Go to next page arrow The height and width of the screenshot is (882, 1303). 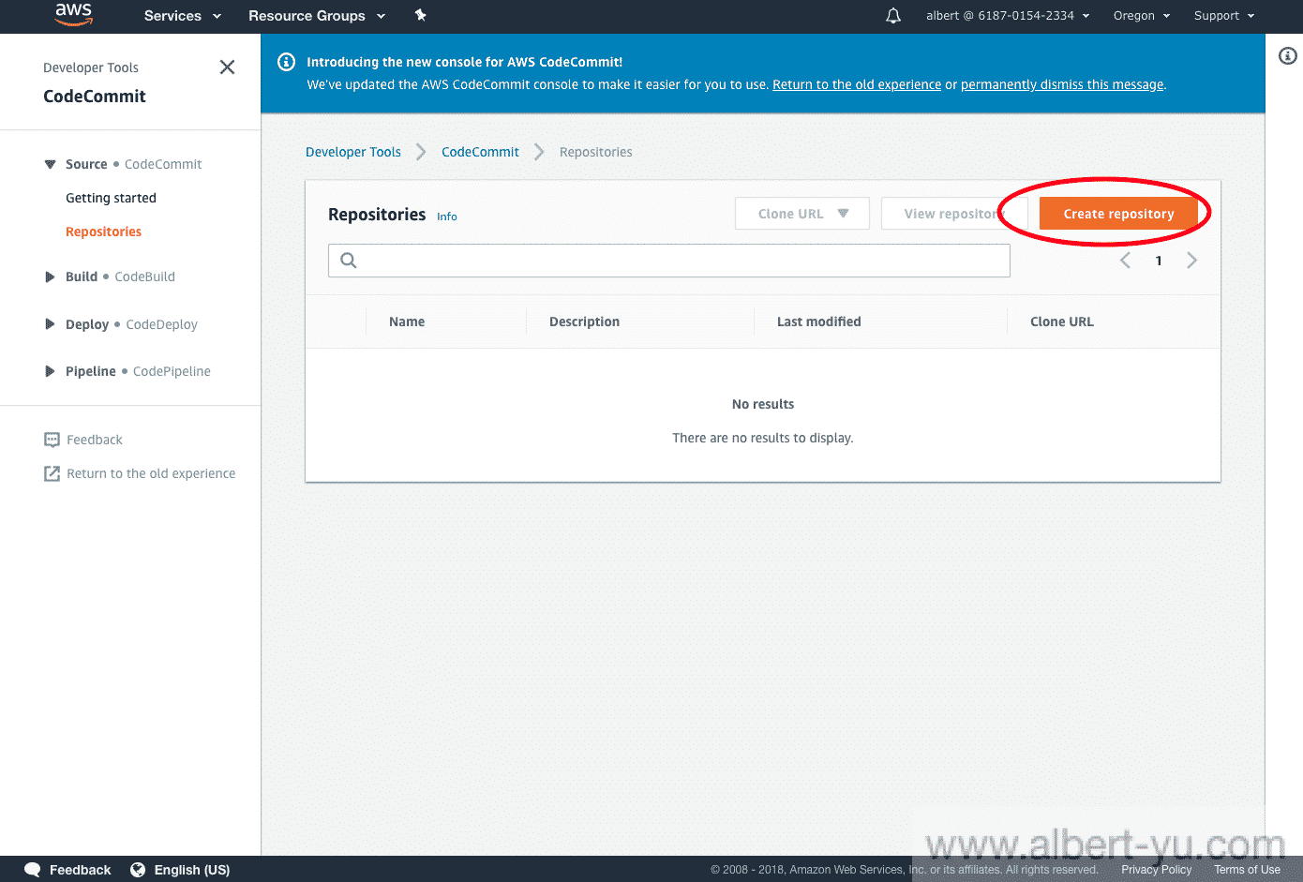(x=1192, y=261)
